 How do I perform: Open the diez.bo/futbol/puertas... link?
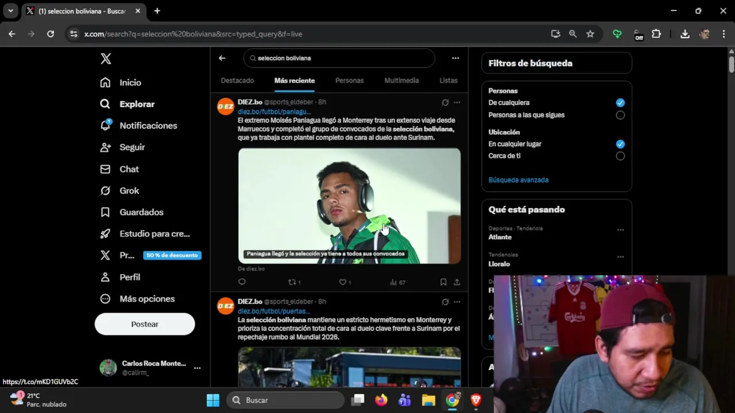tap(273, 311)
